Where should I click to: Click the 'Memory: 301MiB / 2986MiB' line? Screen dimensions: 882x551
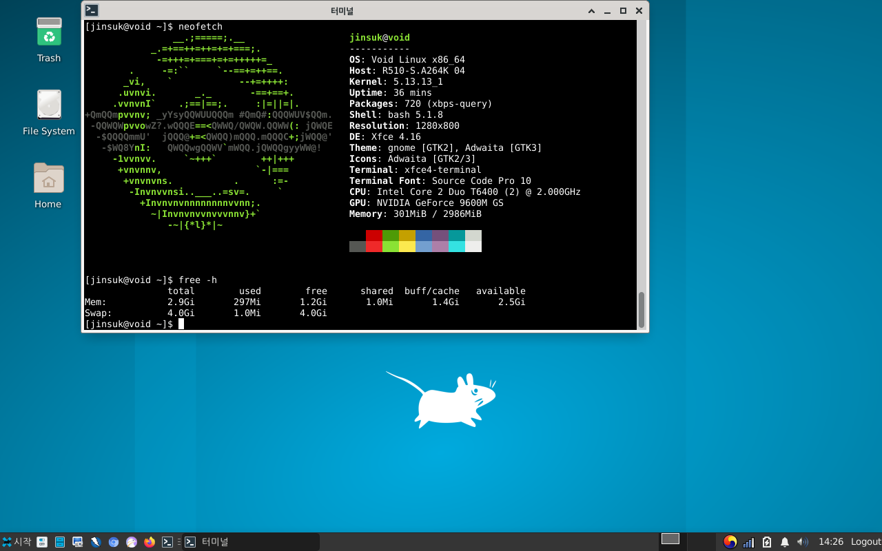[416, 214]
